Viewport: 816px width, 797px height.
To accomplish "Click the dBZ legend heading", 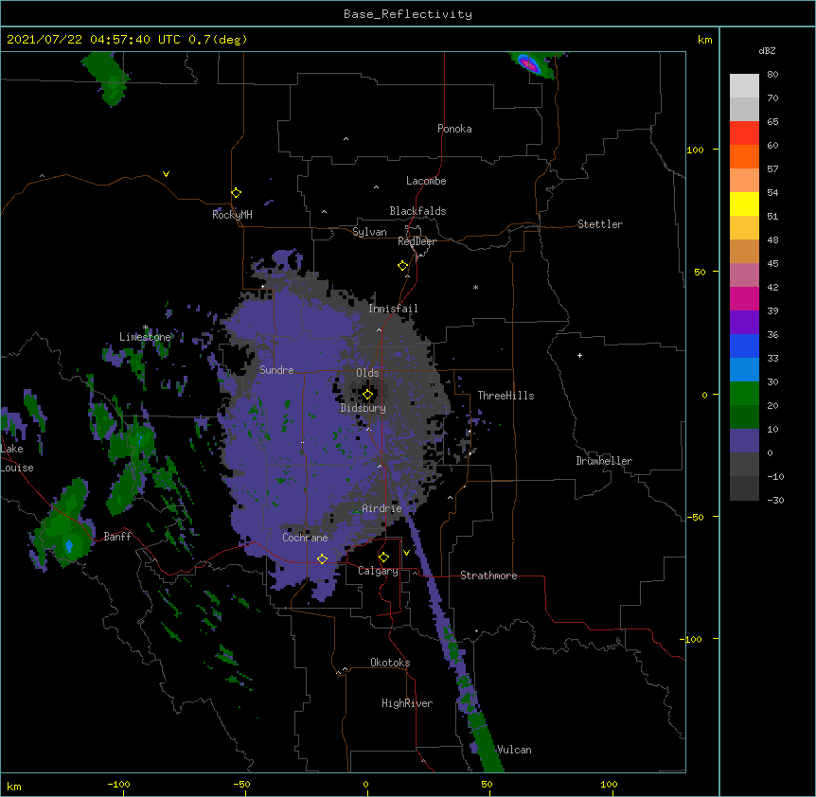I will (767, 50).
